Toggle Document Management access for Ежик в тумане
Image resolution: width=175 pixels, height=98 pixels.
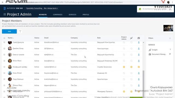[139, 55]
